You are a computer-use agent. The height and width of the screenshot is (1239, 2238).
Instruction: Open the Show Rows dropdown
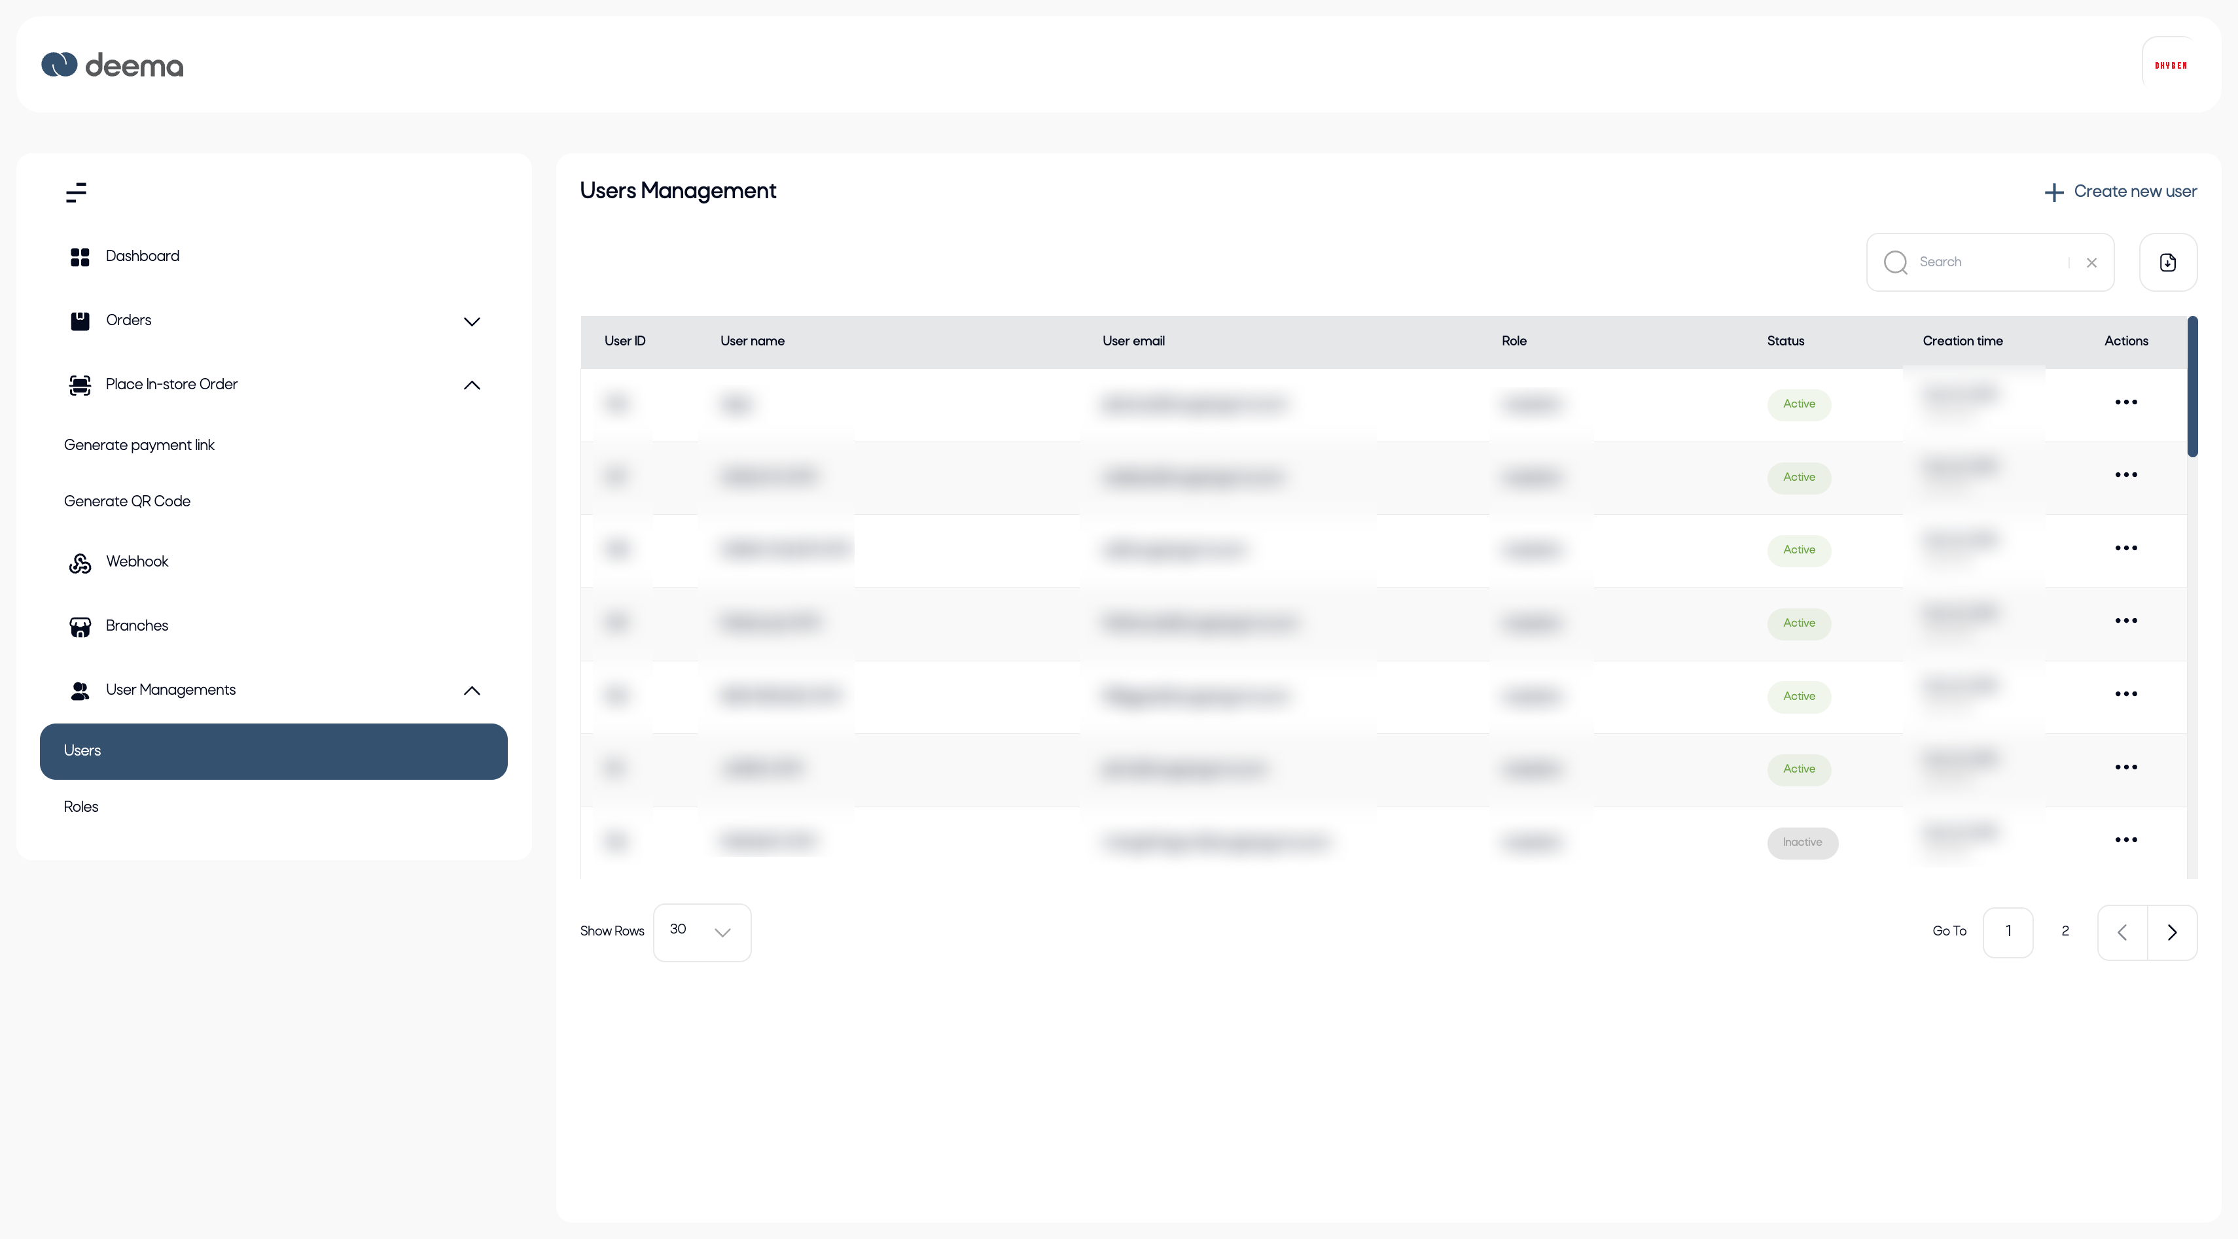tap(701, 932)
